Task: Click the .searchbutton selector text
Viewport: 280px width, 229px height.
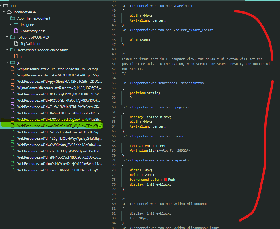Action: (x=191, y=83)
